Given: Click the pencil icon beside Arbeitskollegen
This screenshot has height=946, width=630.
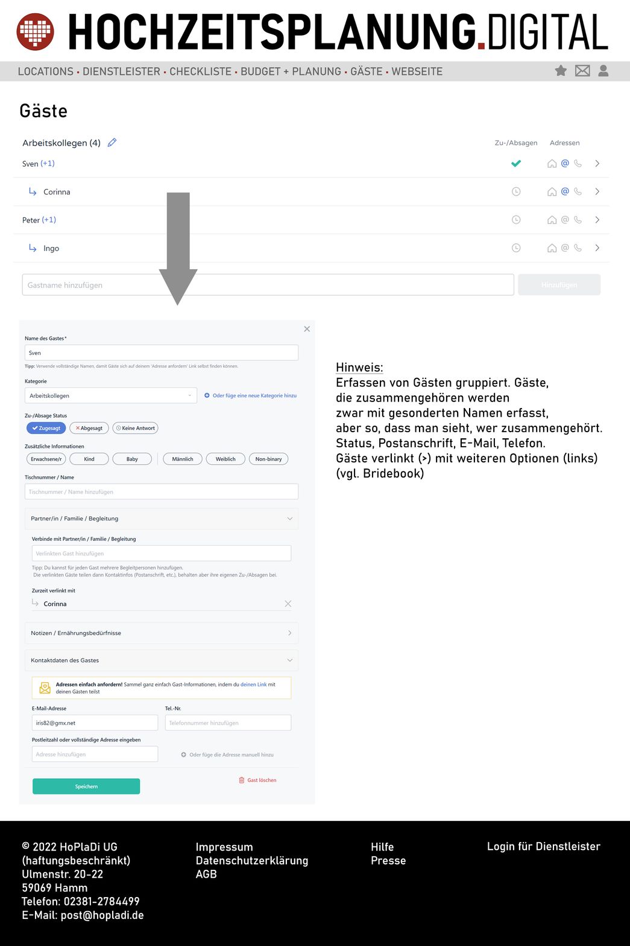Looking at the screenshot, I should (x=112, y=142).
